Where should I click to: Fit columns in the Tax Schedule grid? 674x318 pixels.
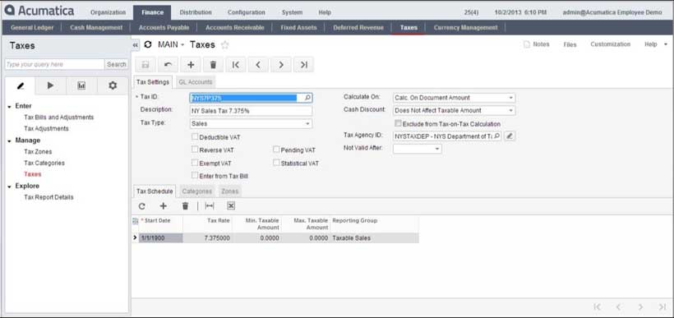pyautogui.click(x=210, y=206)
